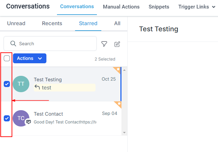Click the reply arrow icon beside test
The image size is (218, 152).
[x=37, y=87]
